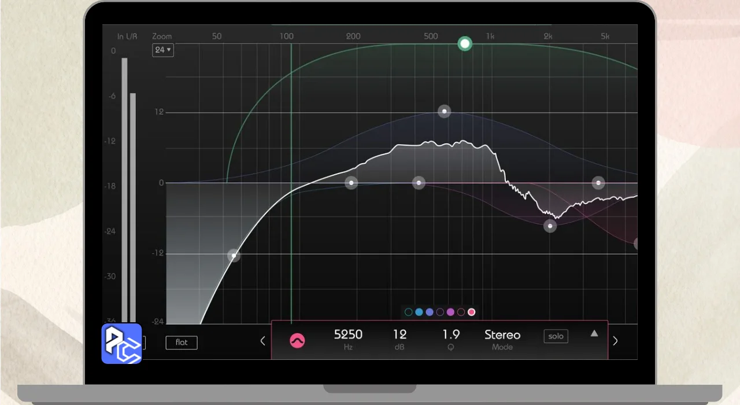Select the Stereo mode value
The width and height of the screenshot is (740, 405).
point(502,335)
